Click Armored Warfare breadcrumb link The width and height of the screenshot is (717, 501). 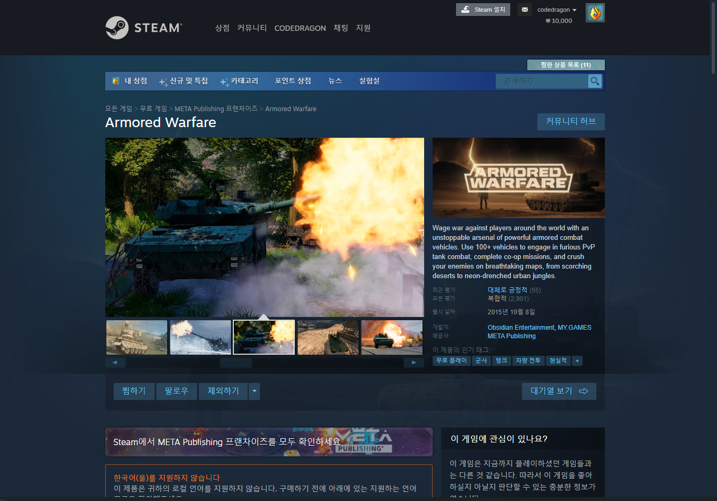[291, 108]
